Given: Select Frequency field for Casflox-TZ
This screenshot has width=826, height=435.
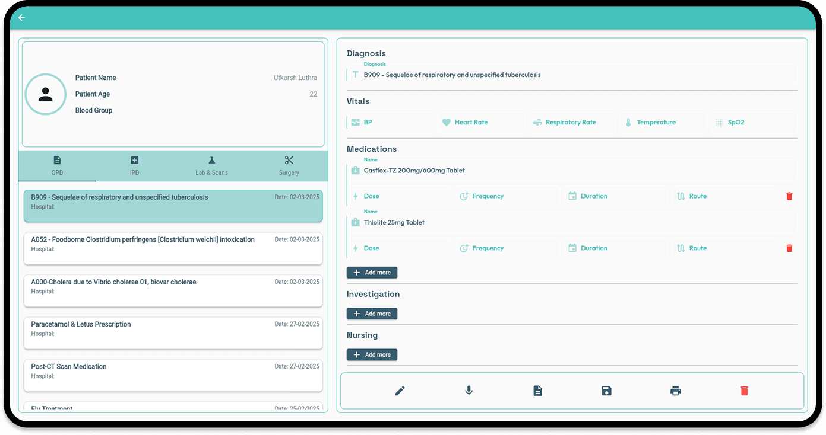Looking at the screenshot, I should pos(508,196).
